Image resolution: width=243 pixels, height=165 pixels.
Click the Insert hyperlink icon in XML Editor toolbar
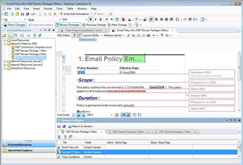[128, 35]
